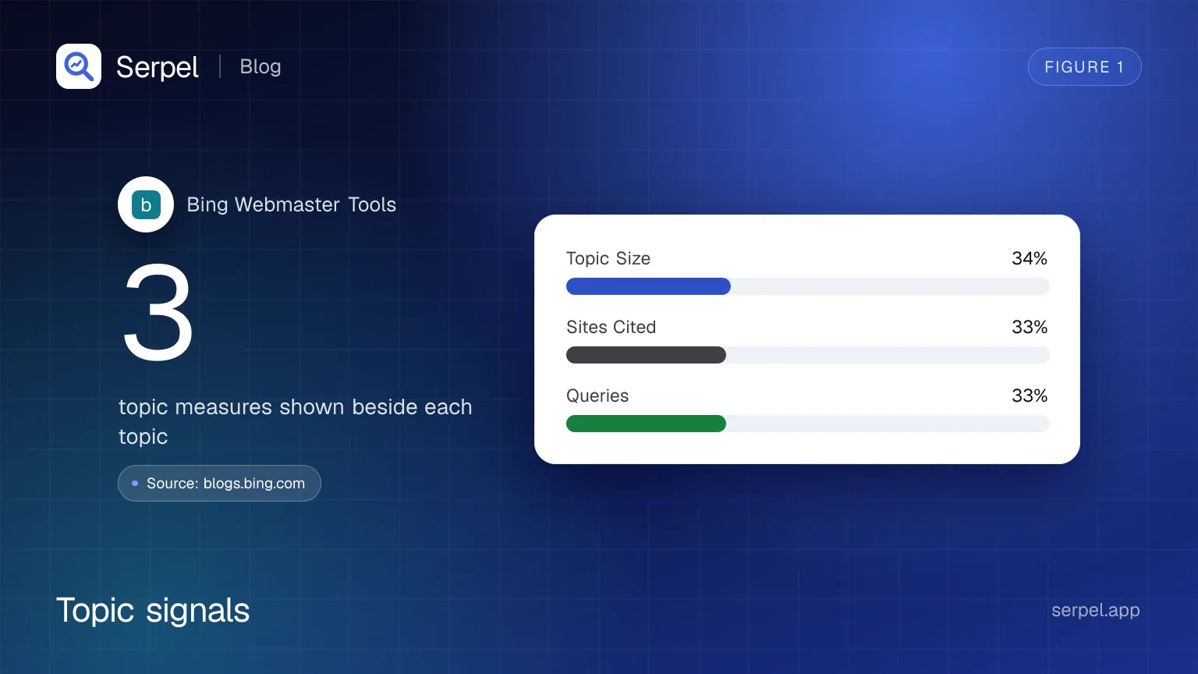Click the Bing Webmaster Tools 'b' icon
Viewport: 1198px width, 674px height.
[x=146, y=204]
